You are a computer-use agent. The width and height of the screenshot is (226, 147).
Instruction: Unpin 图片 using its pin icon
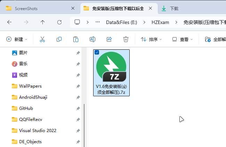[x=78, y=53]
